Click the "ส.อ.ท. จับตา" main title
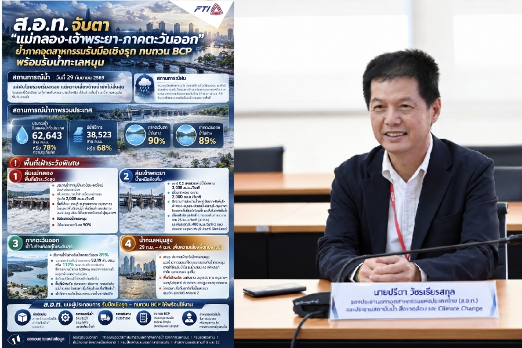 tap(60, 24)
